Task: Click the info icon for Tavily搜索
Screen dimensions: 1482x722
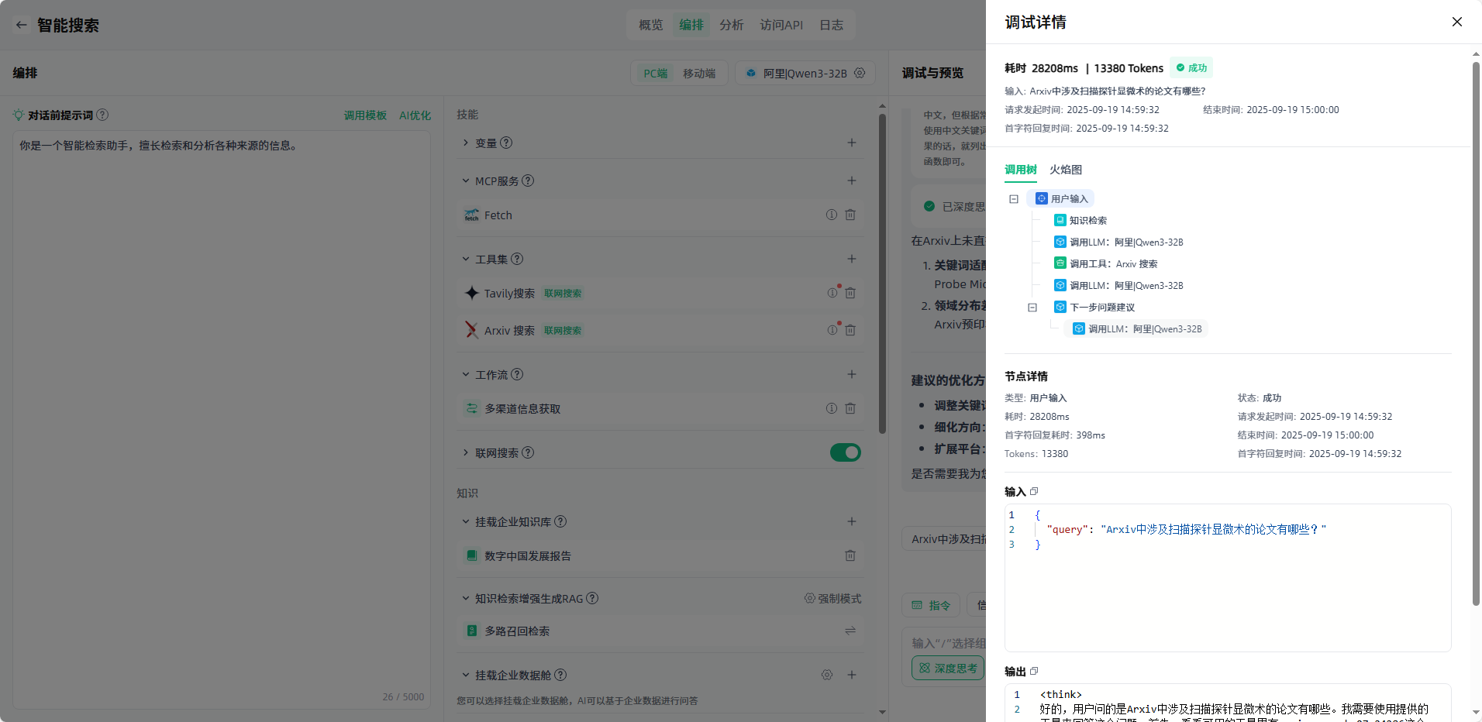Action: coord(832,293)
